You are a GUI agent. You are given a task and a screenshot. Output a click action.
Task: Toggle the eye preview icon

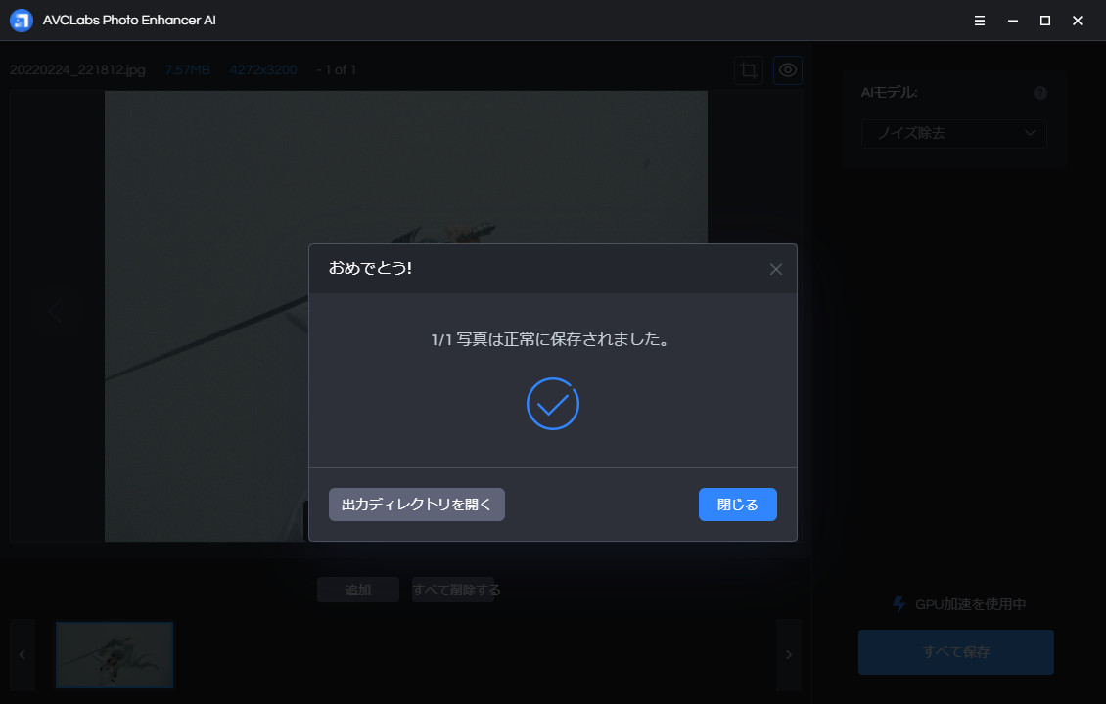coord(788,70)
